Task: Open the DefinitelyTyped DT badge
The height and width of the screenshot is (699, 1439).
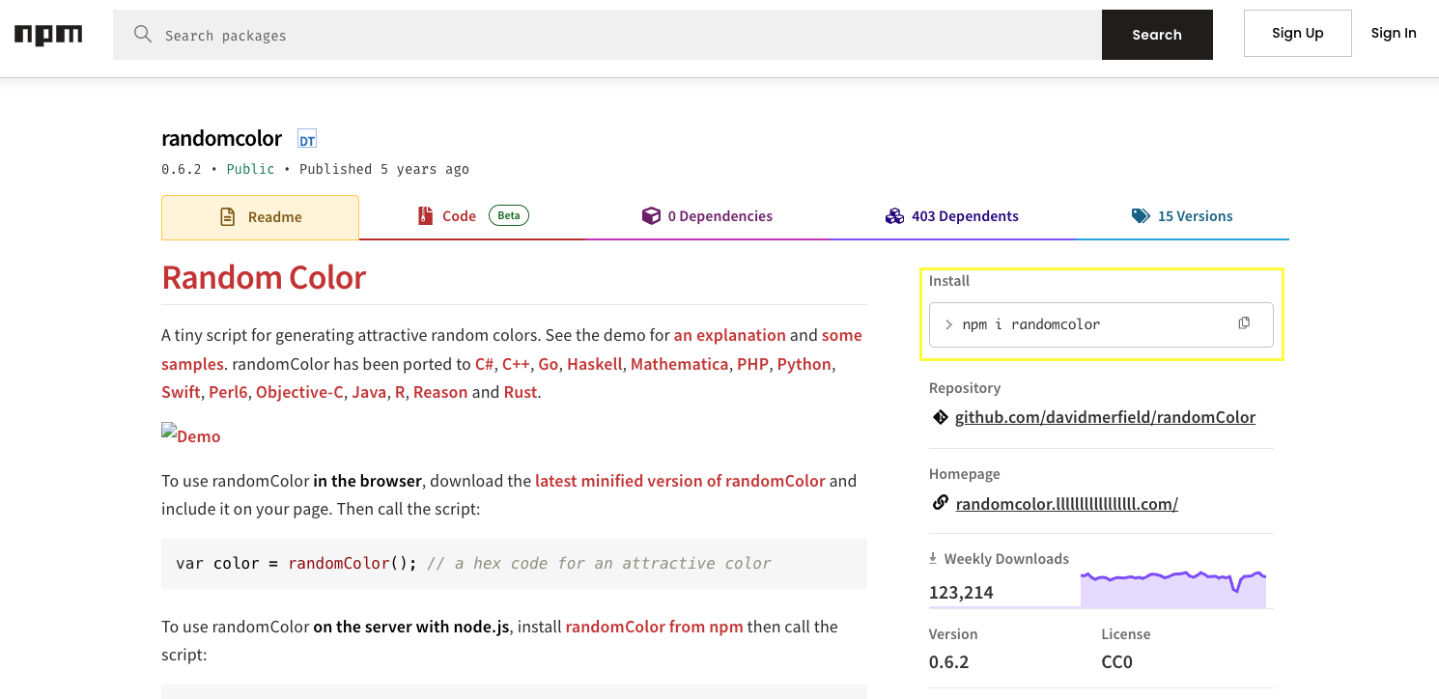Action: (307, 139)
